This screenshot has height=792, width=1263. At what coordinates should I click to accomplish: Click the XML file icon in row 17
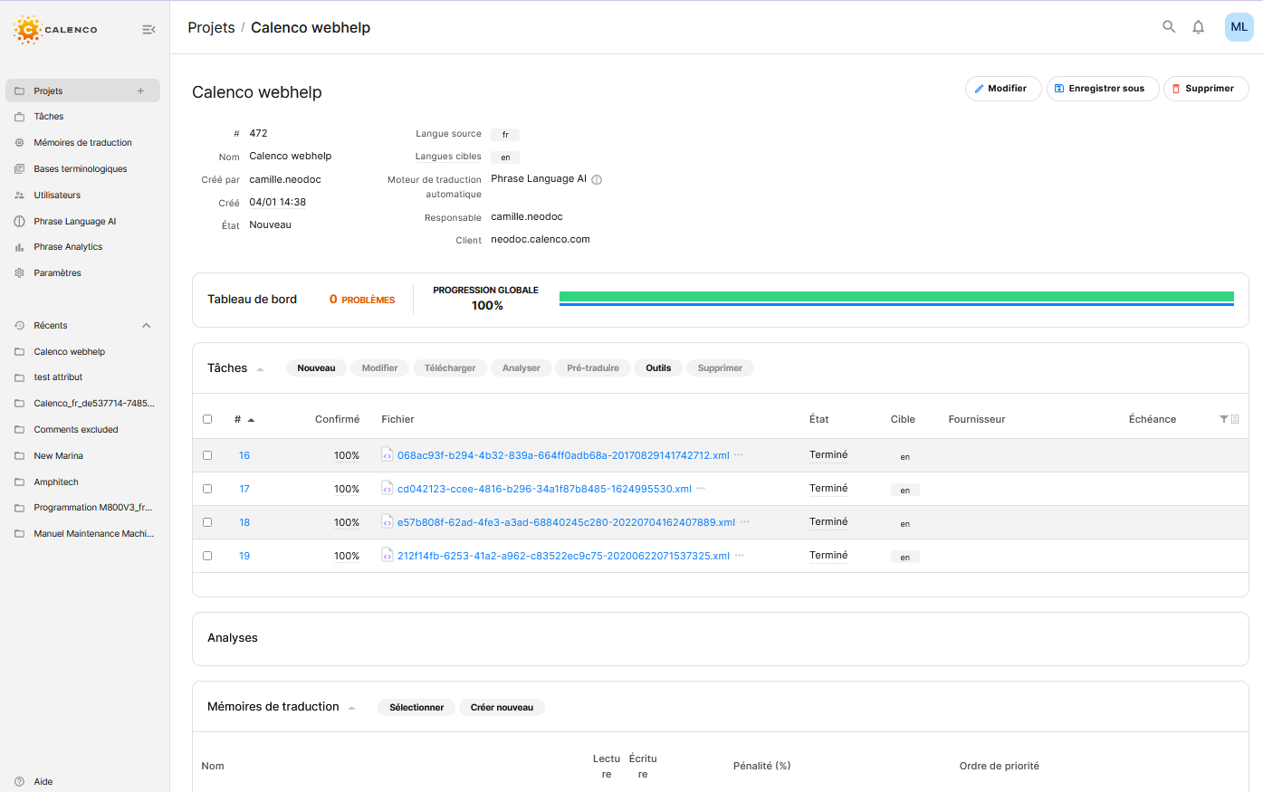(x=387, y=488)
